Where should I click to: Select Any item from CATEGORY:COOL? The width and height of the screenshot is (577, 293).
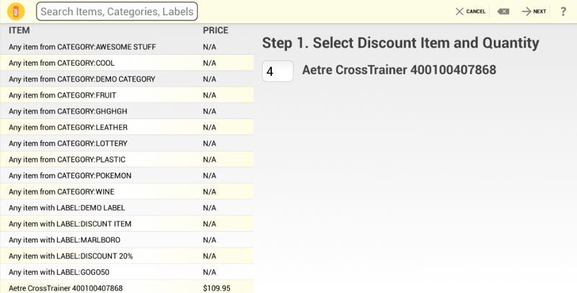point(127,63)
